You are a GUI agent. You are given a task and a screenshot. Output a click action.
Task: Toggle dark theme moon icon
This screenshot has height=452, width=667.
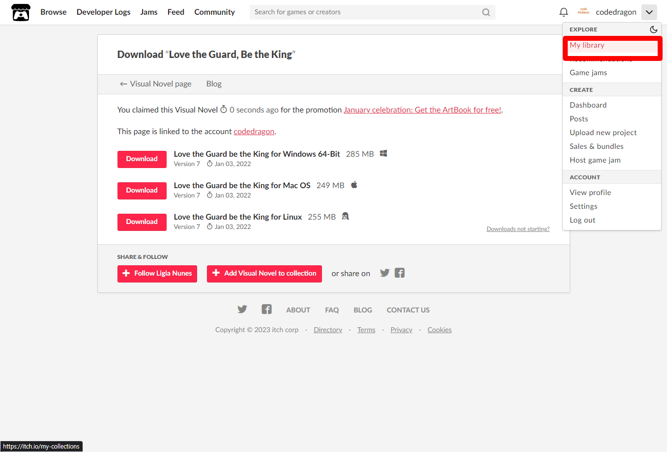click(653, 29)
